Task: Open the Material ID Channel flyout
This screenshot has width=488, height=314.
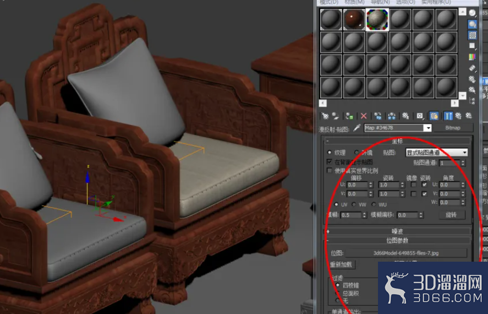Action: (420, 116)
